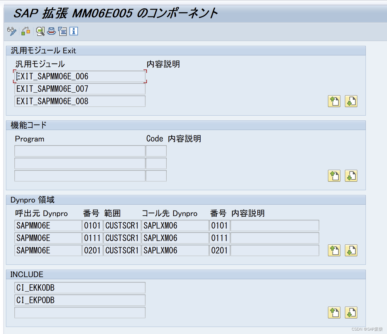
Task: Select SAPLXM06 in the 0111 row
Action: coord(175,238)
